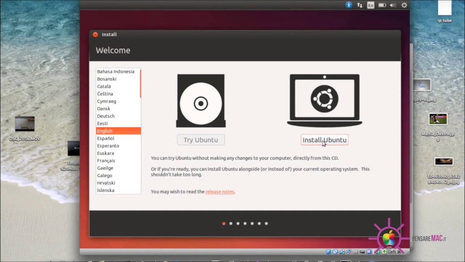Click the first orange progress dot
The width and height of the screenshot is (465, 262).
[x=224, y=223]
